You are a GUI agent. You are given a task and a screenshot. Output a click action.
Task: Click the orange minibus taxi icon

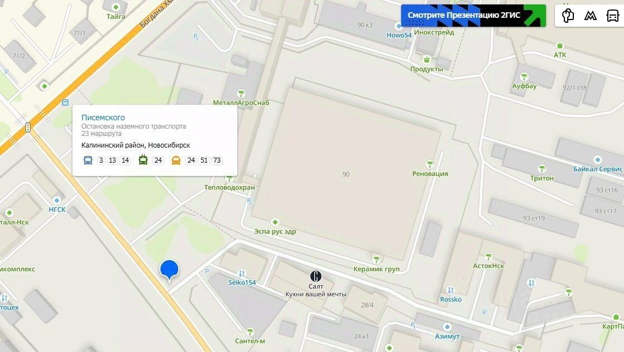tap(176, 160)
